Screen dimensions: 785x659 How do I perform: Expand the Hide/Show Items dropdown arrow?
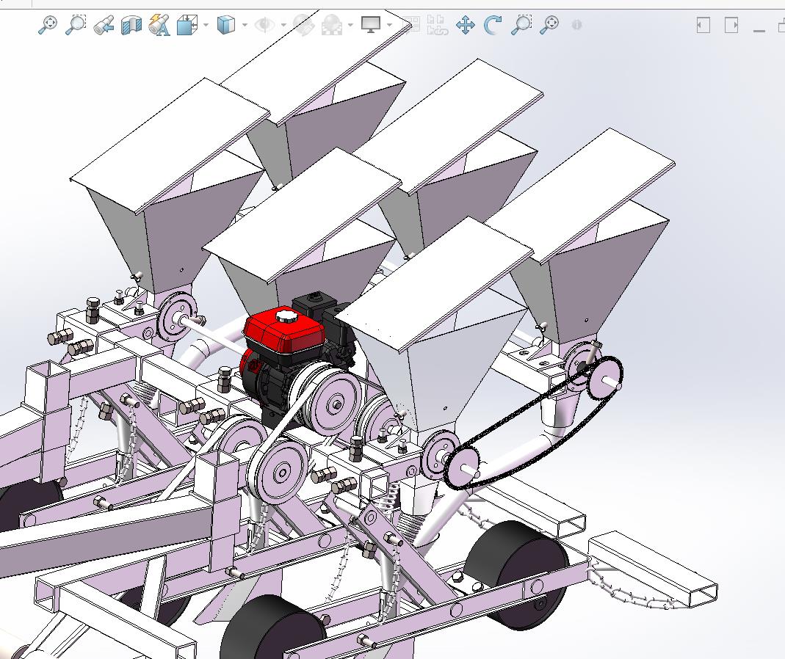coord(283,24)
